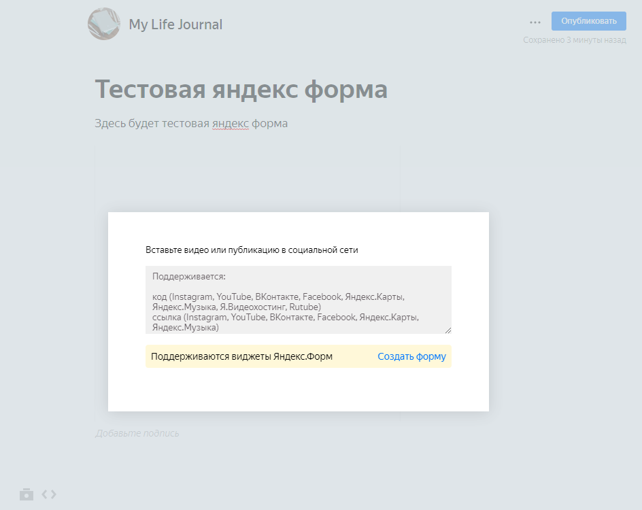This screenshot has width=642, height=510.
Task: Click the My Life Journal avatar image
Action: click(x=104, y=24)
